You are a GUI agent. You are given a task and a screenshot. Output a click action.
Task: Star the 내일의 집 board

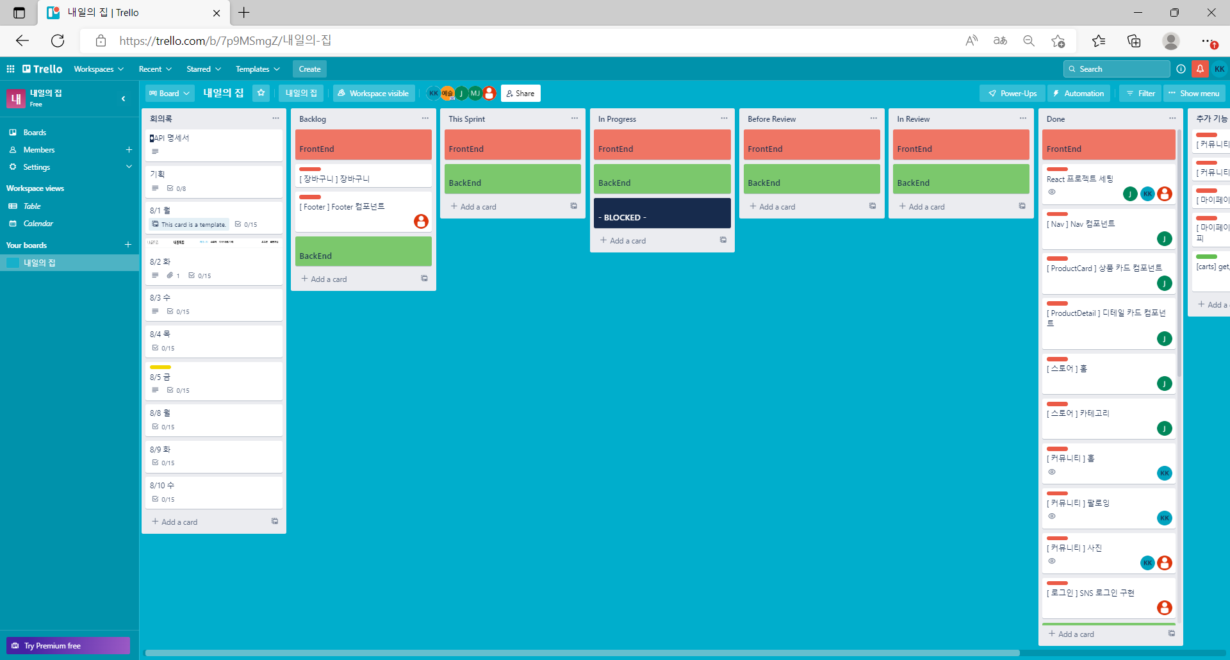tap(261, 93)
